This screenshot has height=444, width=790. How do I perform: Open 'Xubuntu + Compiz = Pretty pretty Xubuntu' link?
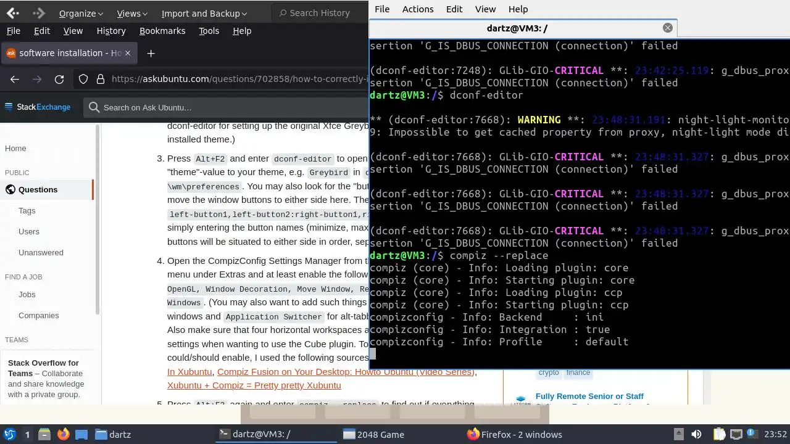(x=254, y=385)
